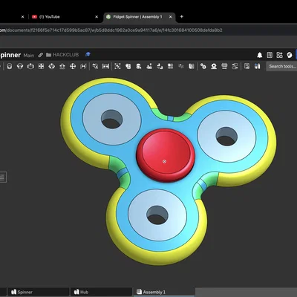Click the last toolbar icon left of Search tools
Image resolution: width=297 pixels, height=297 pixels.
pos(258,66)
